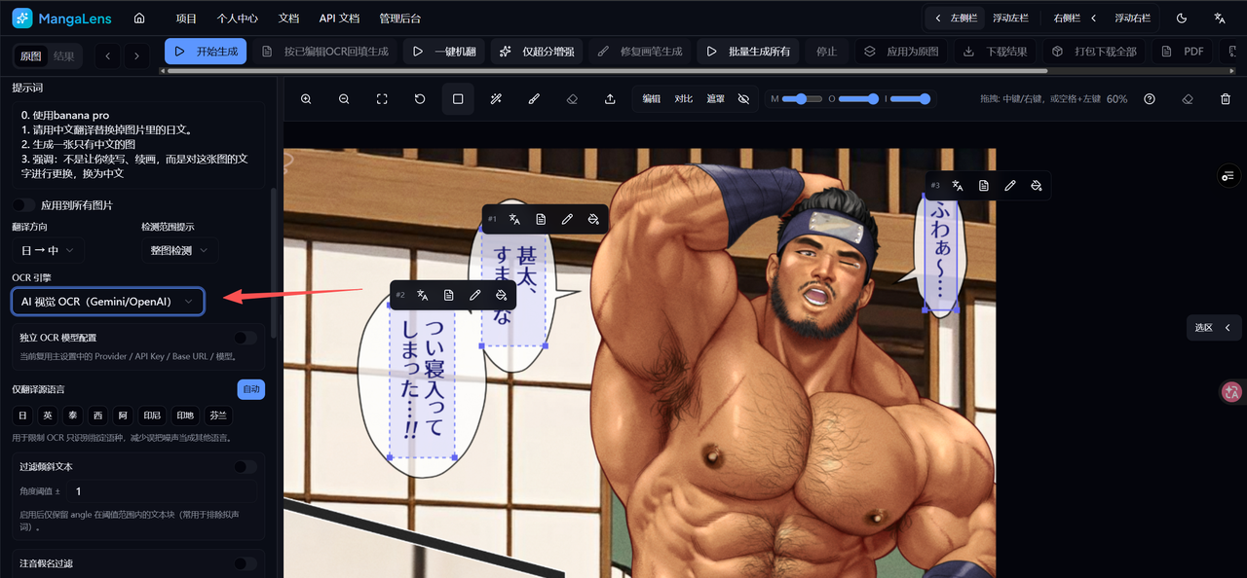This screenshot has width=1247, height=578.
Task: Select 对比 mode tab
Action: [x=684, y=99]
